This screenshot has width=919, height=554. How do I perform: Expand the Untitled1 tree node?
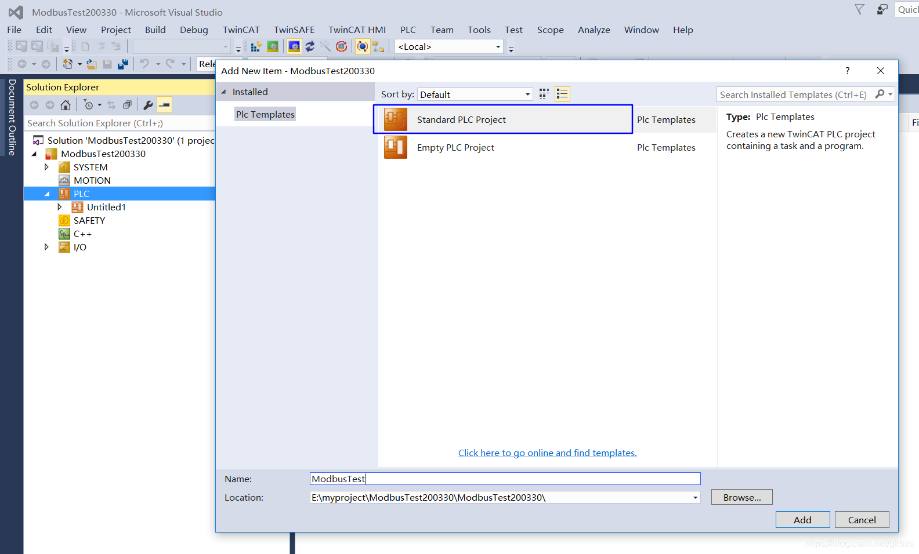tap(60, 207)
